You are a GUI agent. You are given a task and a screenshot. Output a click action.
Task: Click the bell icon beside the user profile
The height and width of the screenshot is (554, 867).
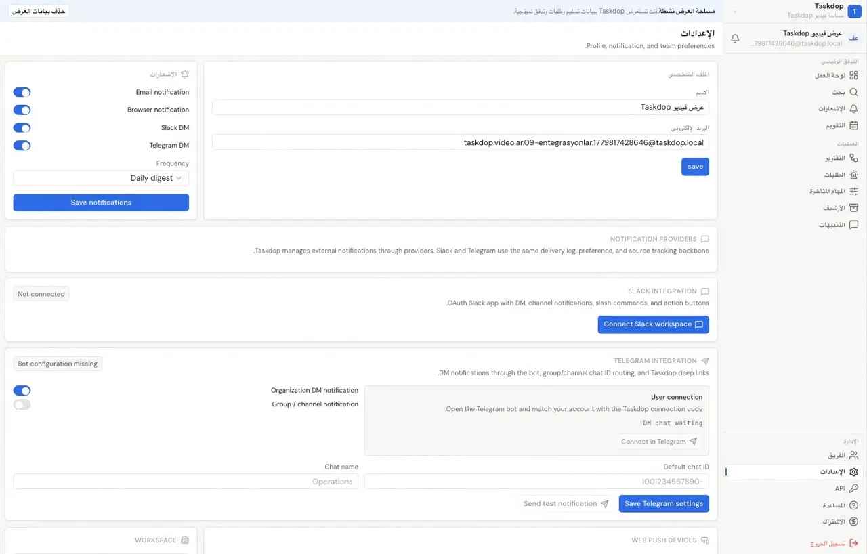(x=735, y=39)
